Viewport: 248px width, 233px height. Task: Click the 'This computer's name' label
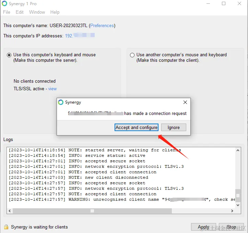26,26
